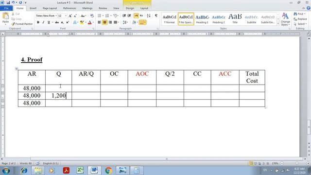Click the Increase Indent icon
The image size is (311, 175).
pyautogui.click(x=129, y=16)
